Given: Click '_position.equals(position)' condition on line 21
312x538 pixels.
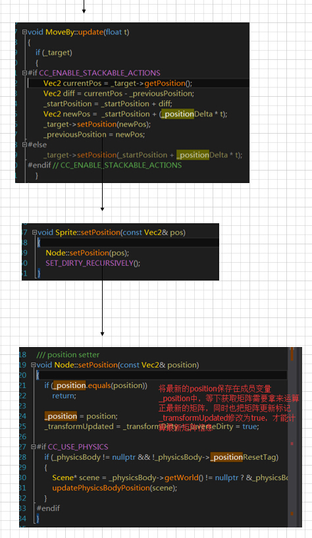Looking at the screenshot, I should pos(99,385).
